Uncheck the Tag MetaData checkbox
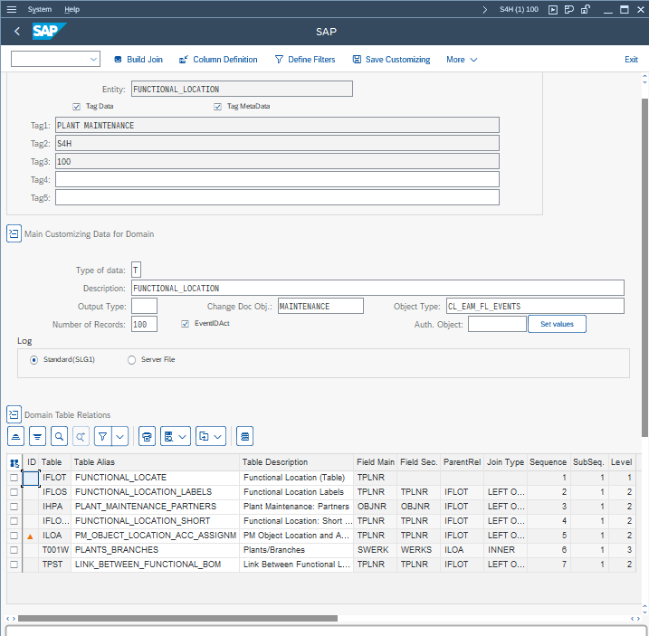This screenshot has height=636, width=649. coord(218,107)
